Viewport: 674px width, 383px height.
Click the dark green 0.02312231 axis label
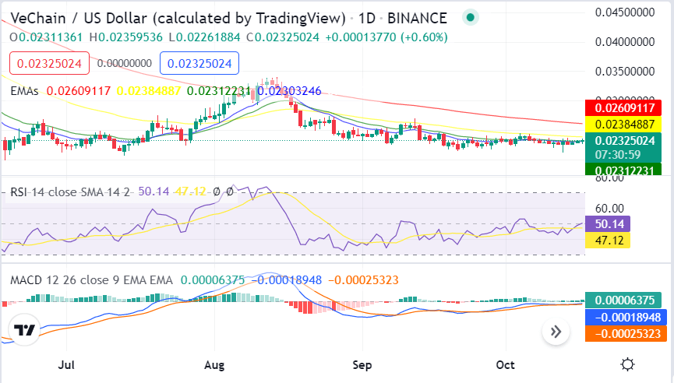pyautogui.click(x=623, y=170)
